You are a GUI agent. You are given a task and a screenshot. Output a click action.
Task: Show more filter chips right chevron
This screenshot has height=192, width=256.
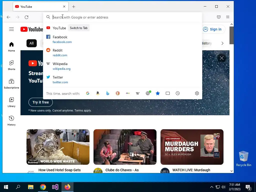tap(222, 43)
